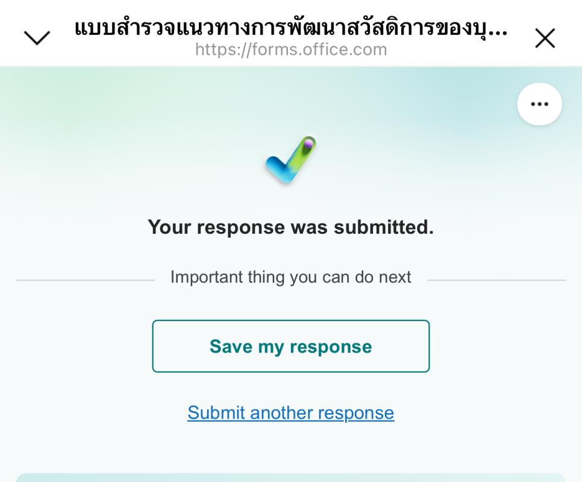Tap the Thai form title in header

pyautogui.click(x=290, y=28)
